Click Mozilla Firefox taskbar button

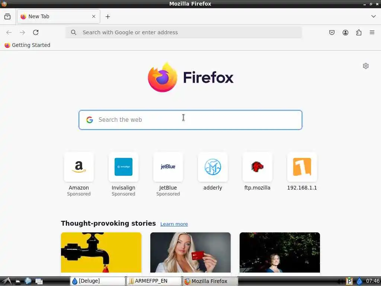pos(210,281)
